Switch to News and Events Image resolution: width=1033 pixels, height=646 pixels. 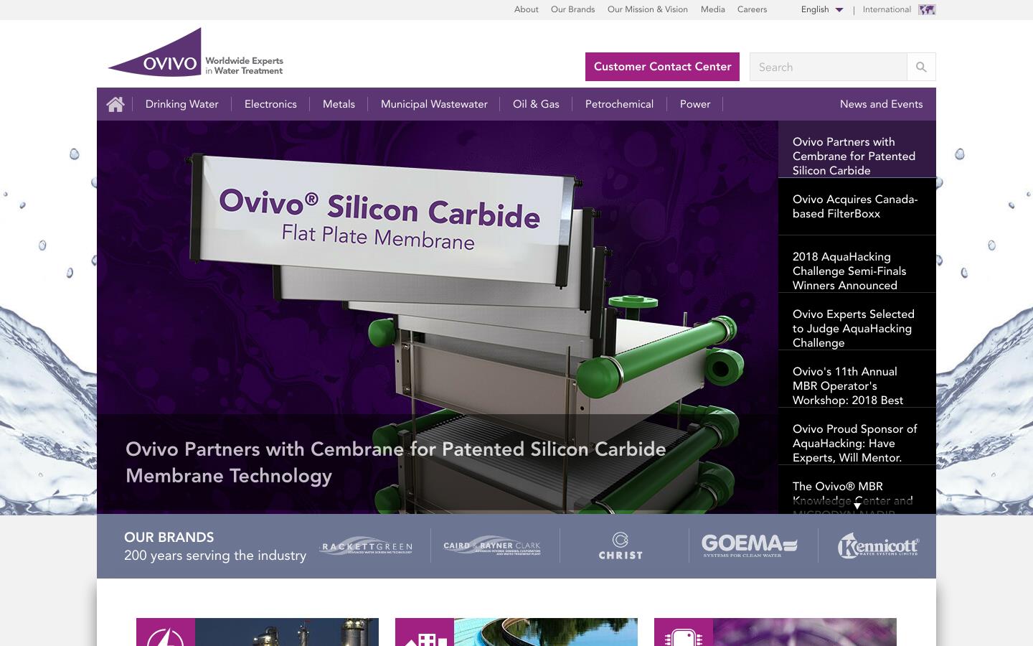click(x=881, y=104)
